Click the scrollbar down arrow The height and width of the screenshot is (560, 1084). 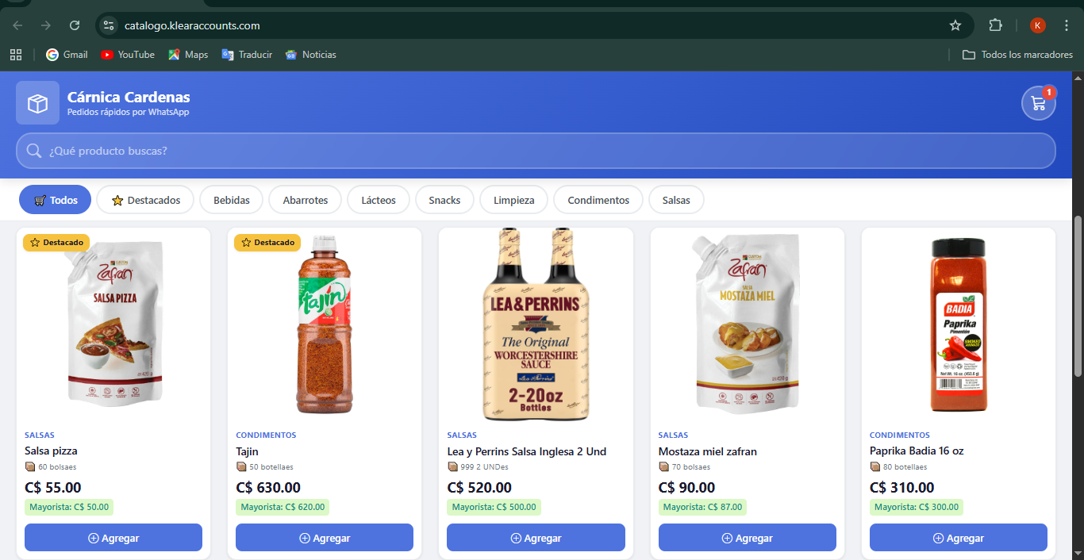tap(1078, 553)
